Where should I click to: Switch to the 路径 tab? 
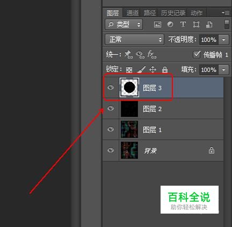coord(150,13)
